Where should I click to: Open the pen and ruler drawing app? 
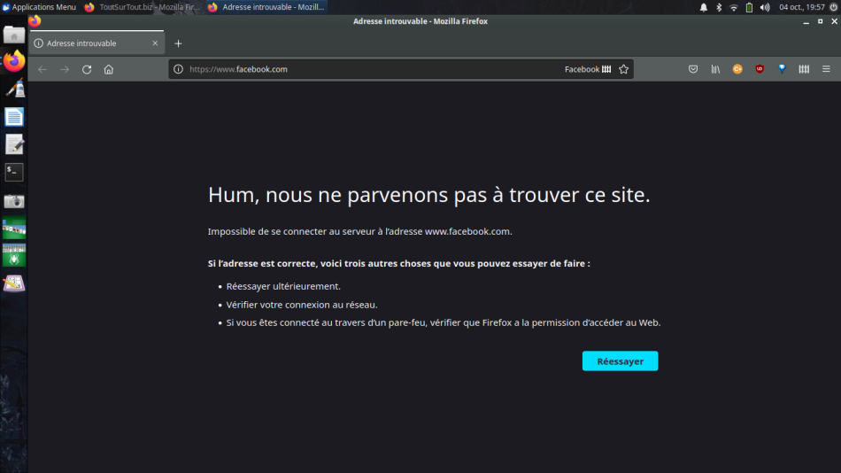point(14,89)
